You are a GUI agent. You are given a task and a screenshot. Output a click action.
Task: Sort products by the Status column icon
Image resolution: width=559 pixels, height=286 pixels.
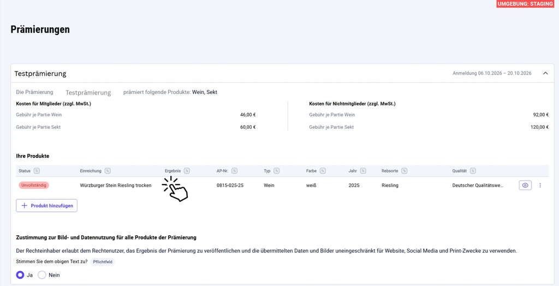tap(37, 171)
